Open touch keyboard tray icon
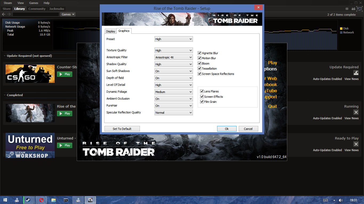The image size is (364, 204). pyautogui.click(x=325, y=200)
